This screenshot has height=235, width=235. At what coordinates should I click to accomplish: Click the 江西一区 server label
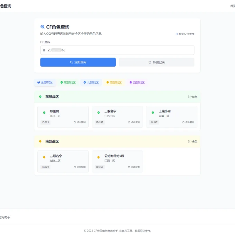(x=110, y=161)
